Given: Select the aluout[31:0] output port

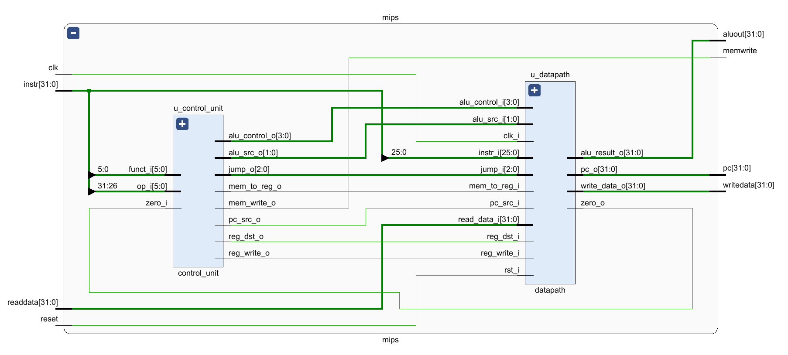Looking at the screenshot, I should point(743,34).
